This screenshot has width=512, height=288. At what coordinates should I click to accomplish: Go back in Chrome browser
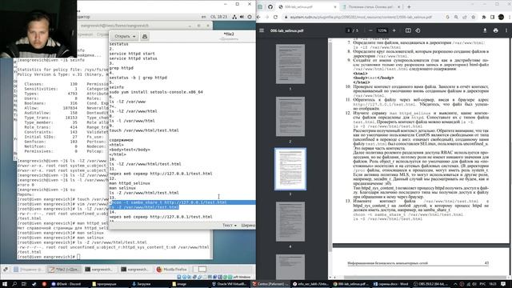click(259, 17)
